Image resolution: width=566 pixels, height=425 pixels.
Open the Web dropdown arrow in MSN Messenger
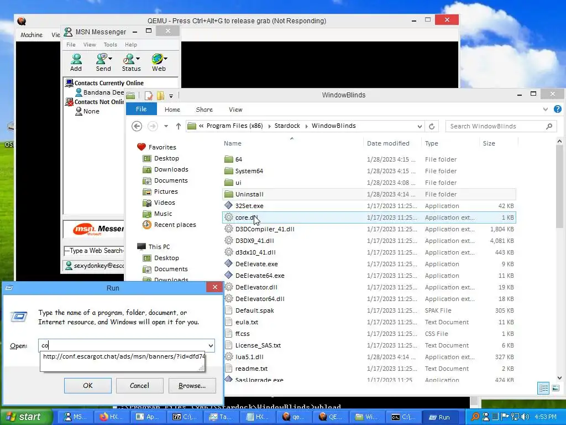(165, 59)
